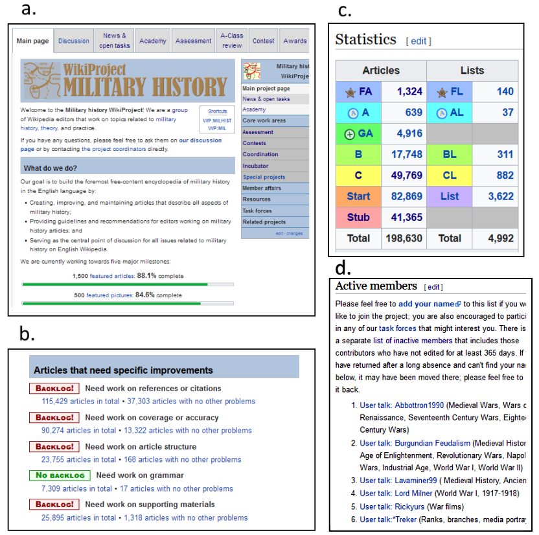Open the News & open tasks tab
Image resolution: width=539 pixels, height=535 pixels.
point(115,41)
